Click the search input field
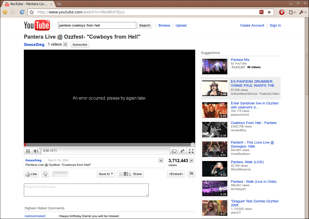This screenshot has width=309, height=219. [x=97, y=25]
